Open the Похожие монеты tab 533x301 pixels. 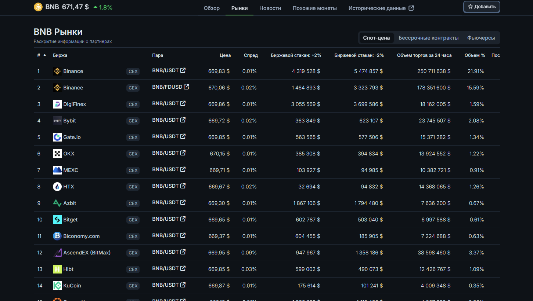tap(315, 8)
